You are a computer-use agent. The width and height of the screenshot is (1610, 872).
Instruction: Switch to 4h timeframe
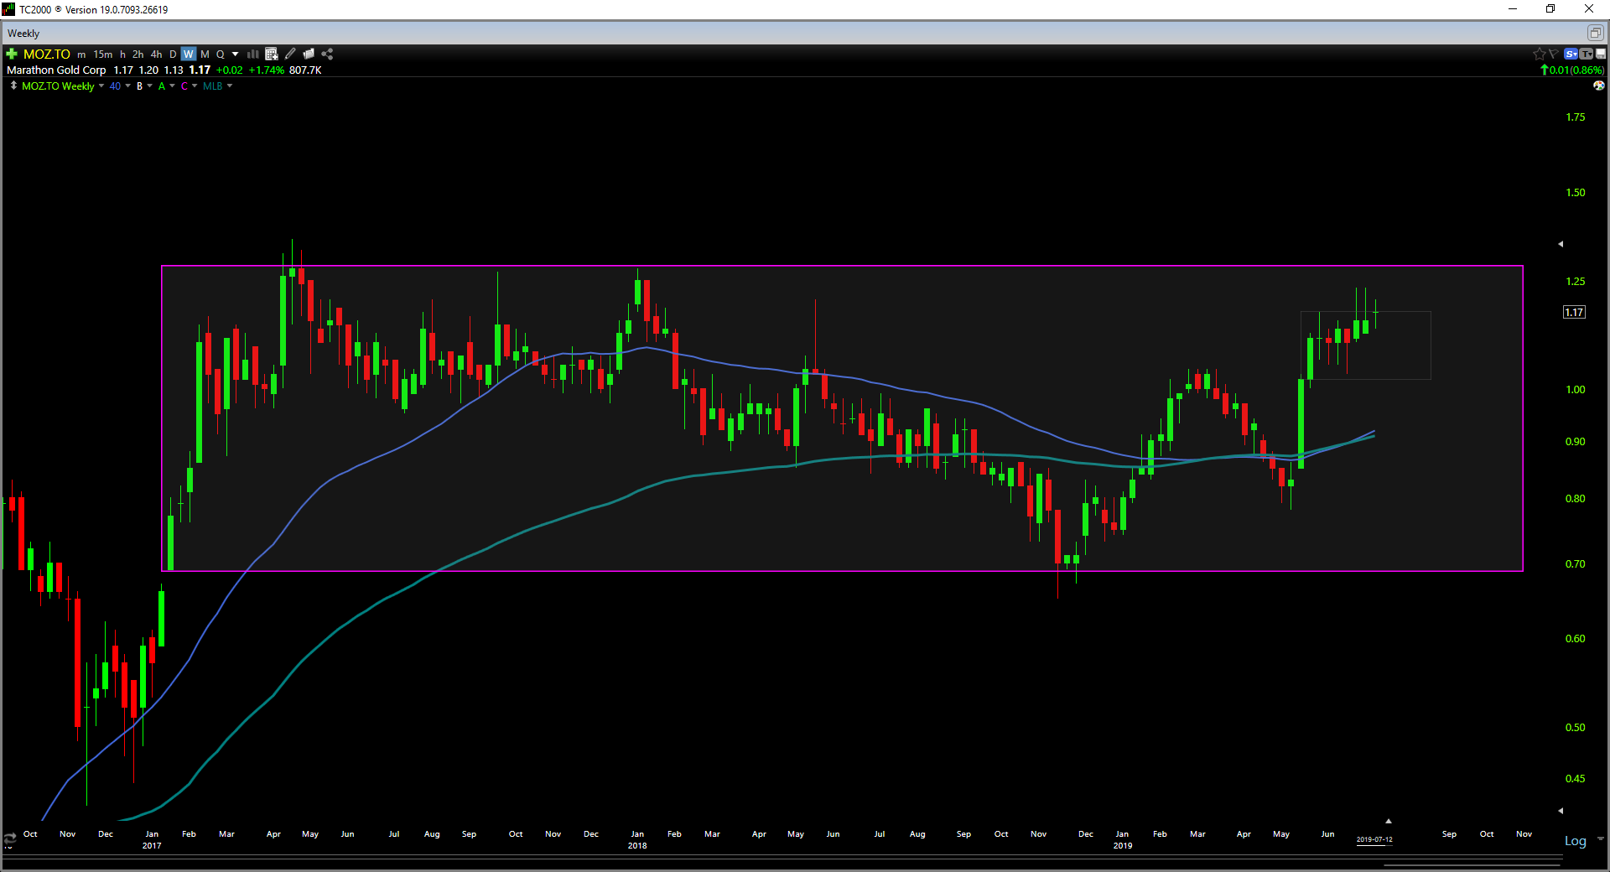click(x=156, y=54)
